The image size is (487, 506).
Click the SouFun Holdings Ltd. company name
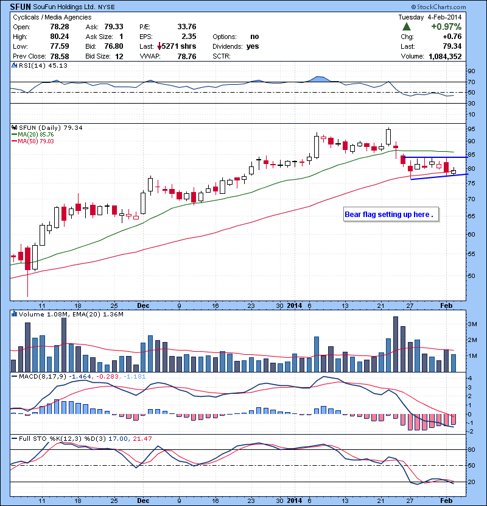64,7
